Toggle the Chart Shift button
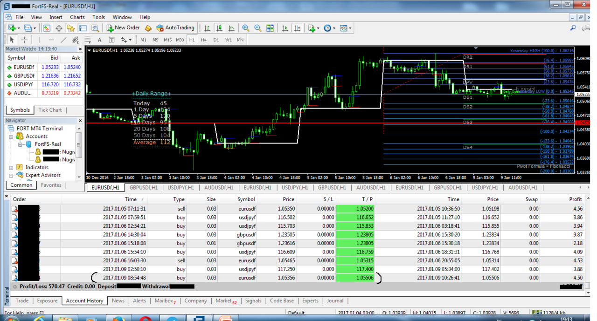The width and height of the screenshot is (597, 321). 297,28
